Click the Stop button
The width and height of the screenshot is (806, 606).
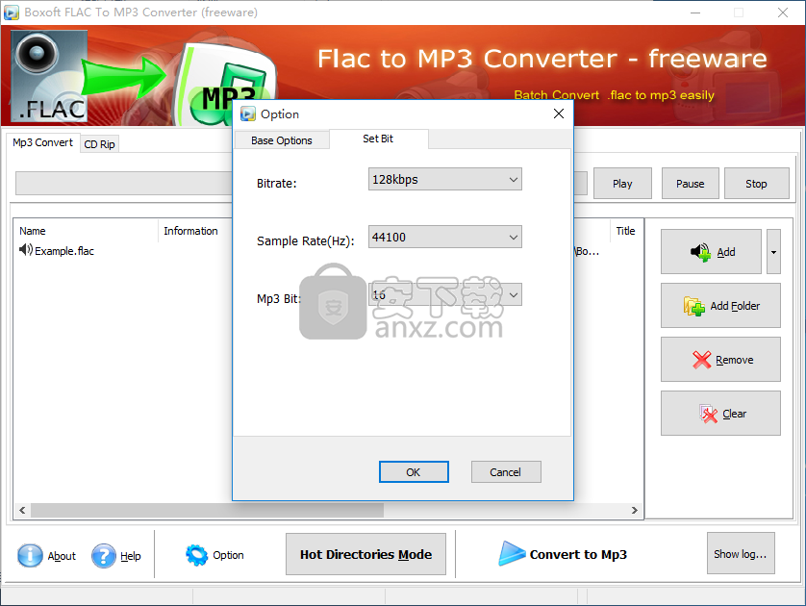[x=756, y=184]
